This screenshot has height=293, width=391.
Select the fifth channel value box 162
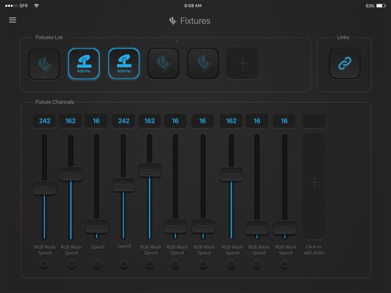[x=150, y=121]
